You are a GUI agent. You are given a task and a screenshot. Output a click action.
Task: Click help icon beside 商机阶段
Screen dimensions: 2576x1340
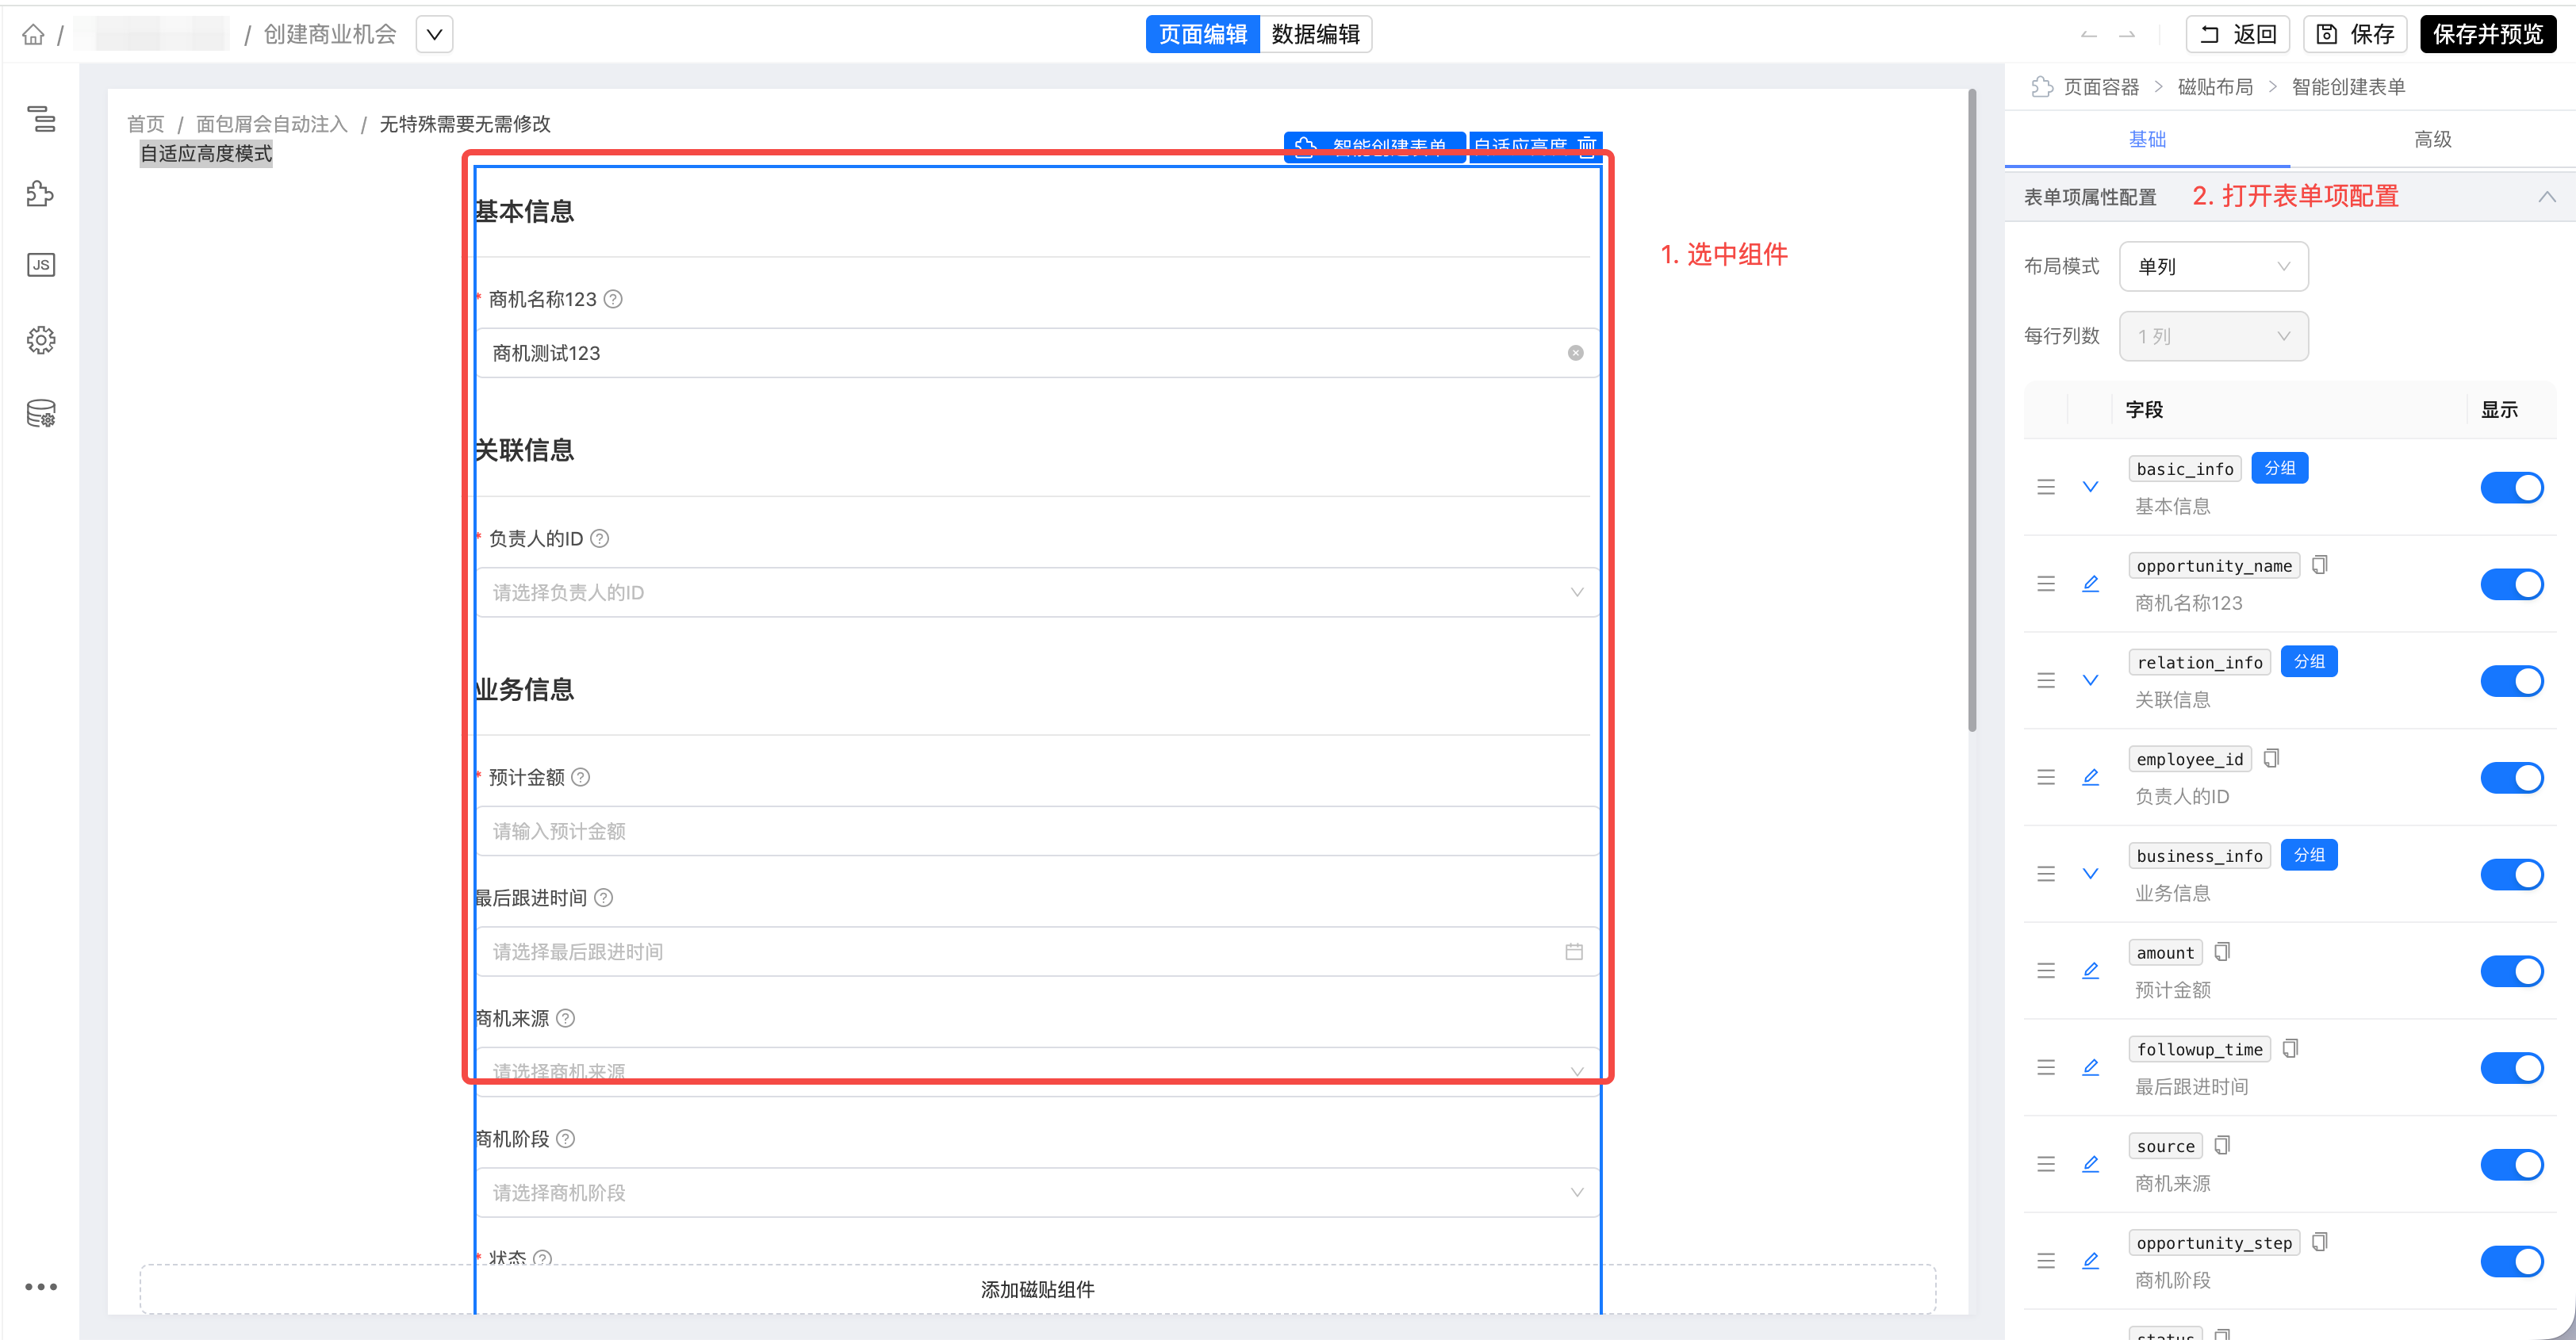coord(565,1139)
